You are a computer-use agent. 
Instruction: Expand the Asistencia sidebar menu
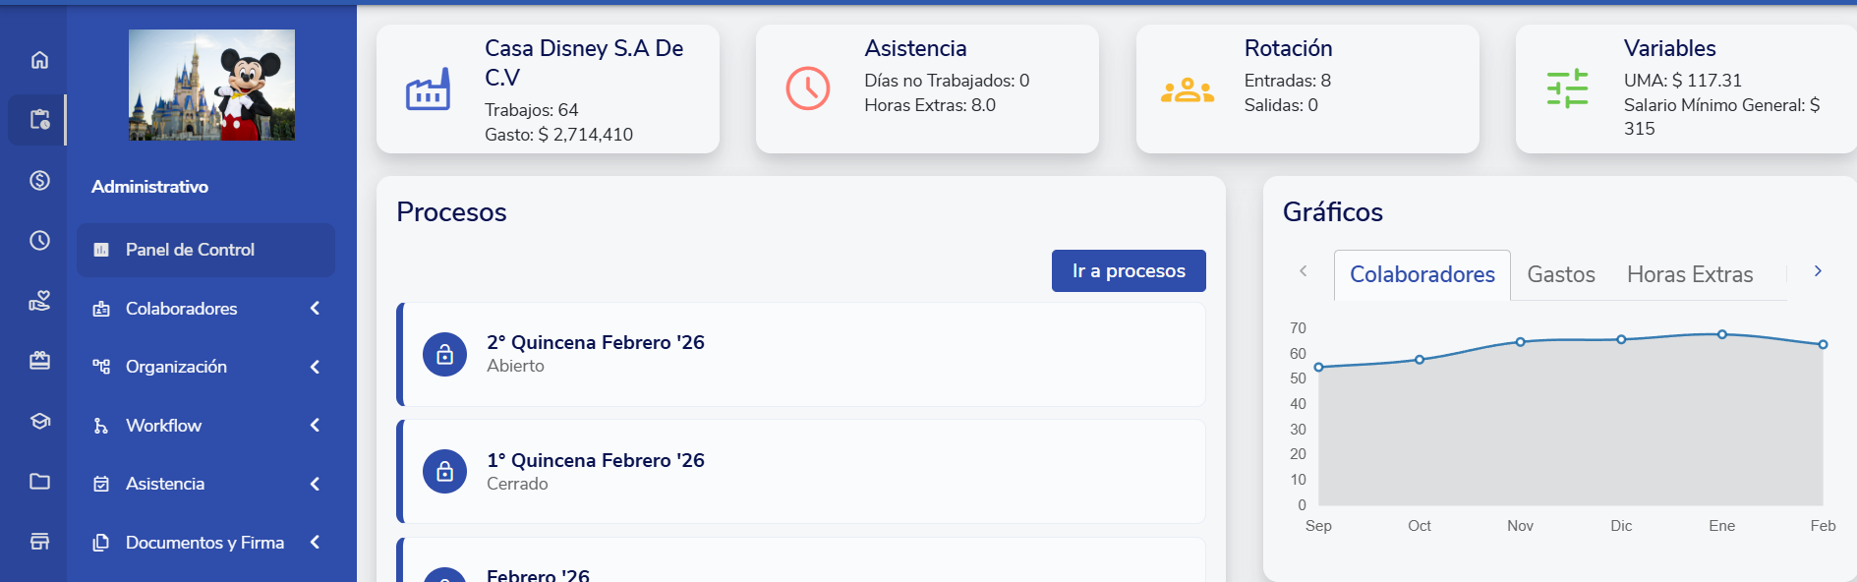[x=315, y=484]
